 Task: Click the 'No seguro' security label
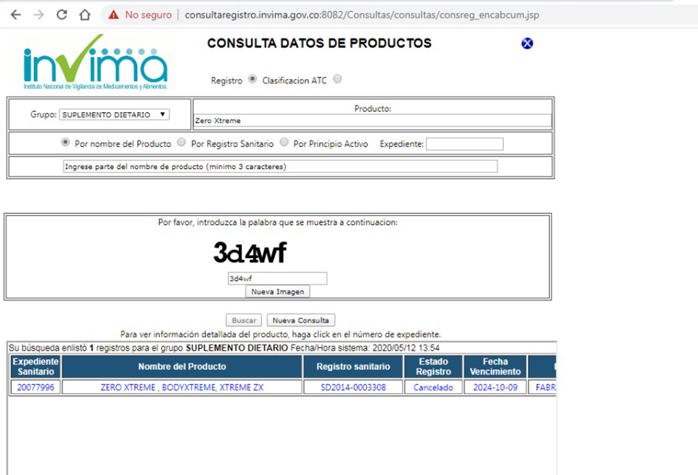click(x=148, y=15)
